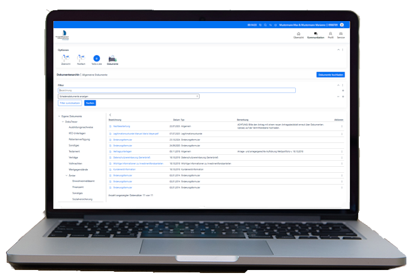
Task: Click file icon beside Nachbearbeitung
Action: (111, 127)
